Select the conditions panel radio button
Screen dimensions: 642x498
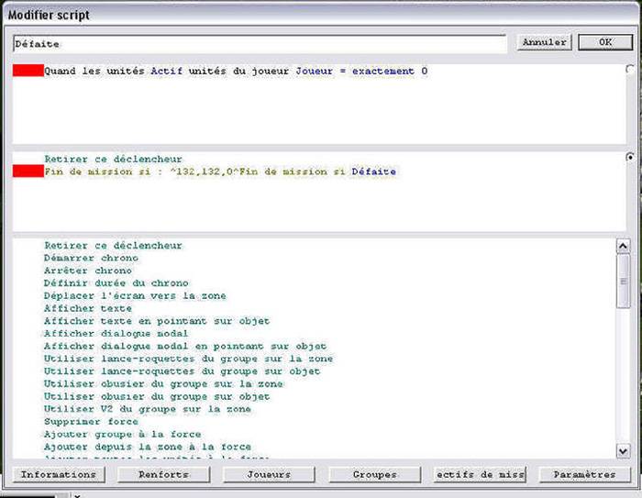click(629, 70)
